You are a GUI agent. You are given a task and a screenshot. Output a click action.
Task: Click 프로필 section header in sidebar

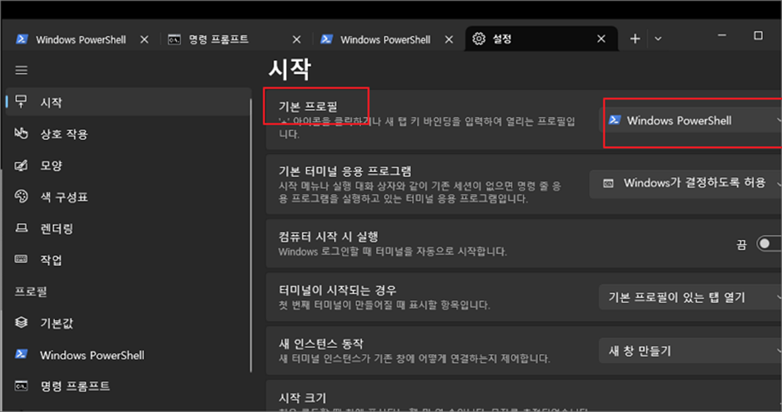click(x=31, y=292)
